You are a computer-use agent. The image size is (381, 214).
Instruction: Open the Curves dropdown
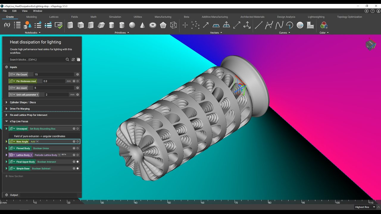click(x=284, y=33)
